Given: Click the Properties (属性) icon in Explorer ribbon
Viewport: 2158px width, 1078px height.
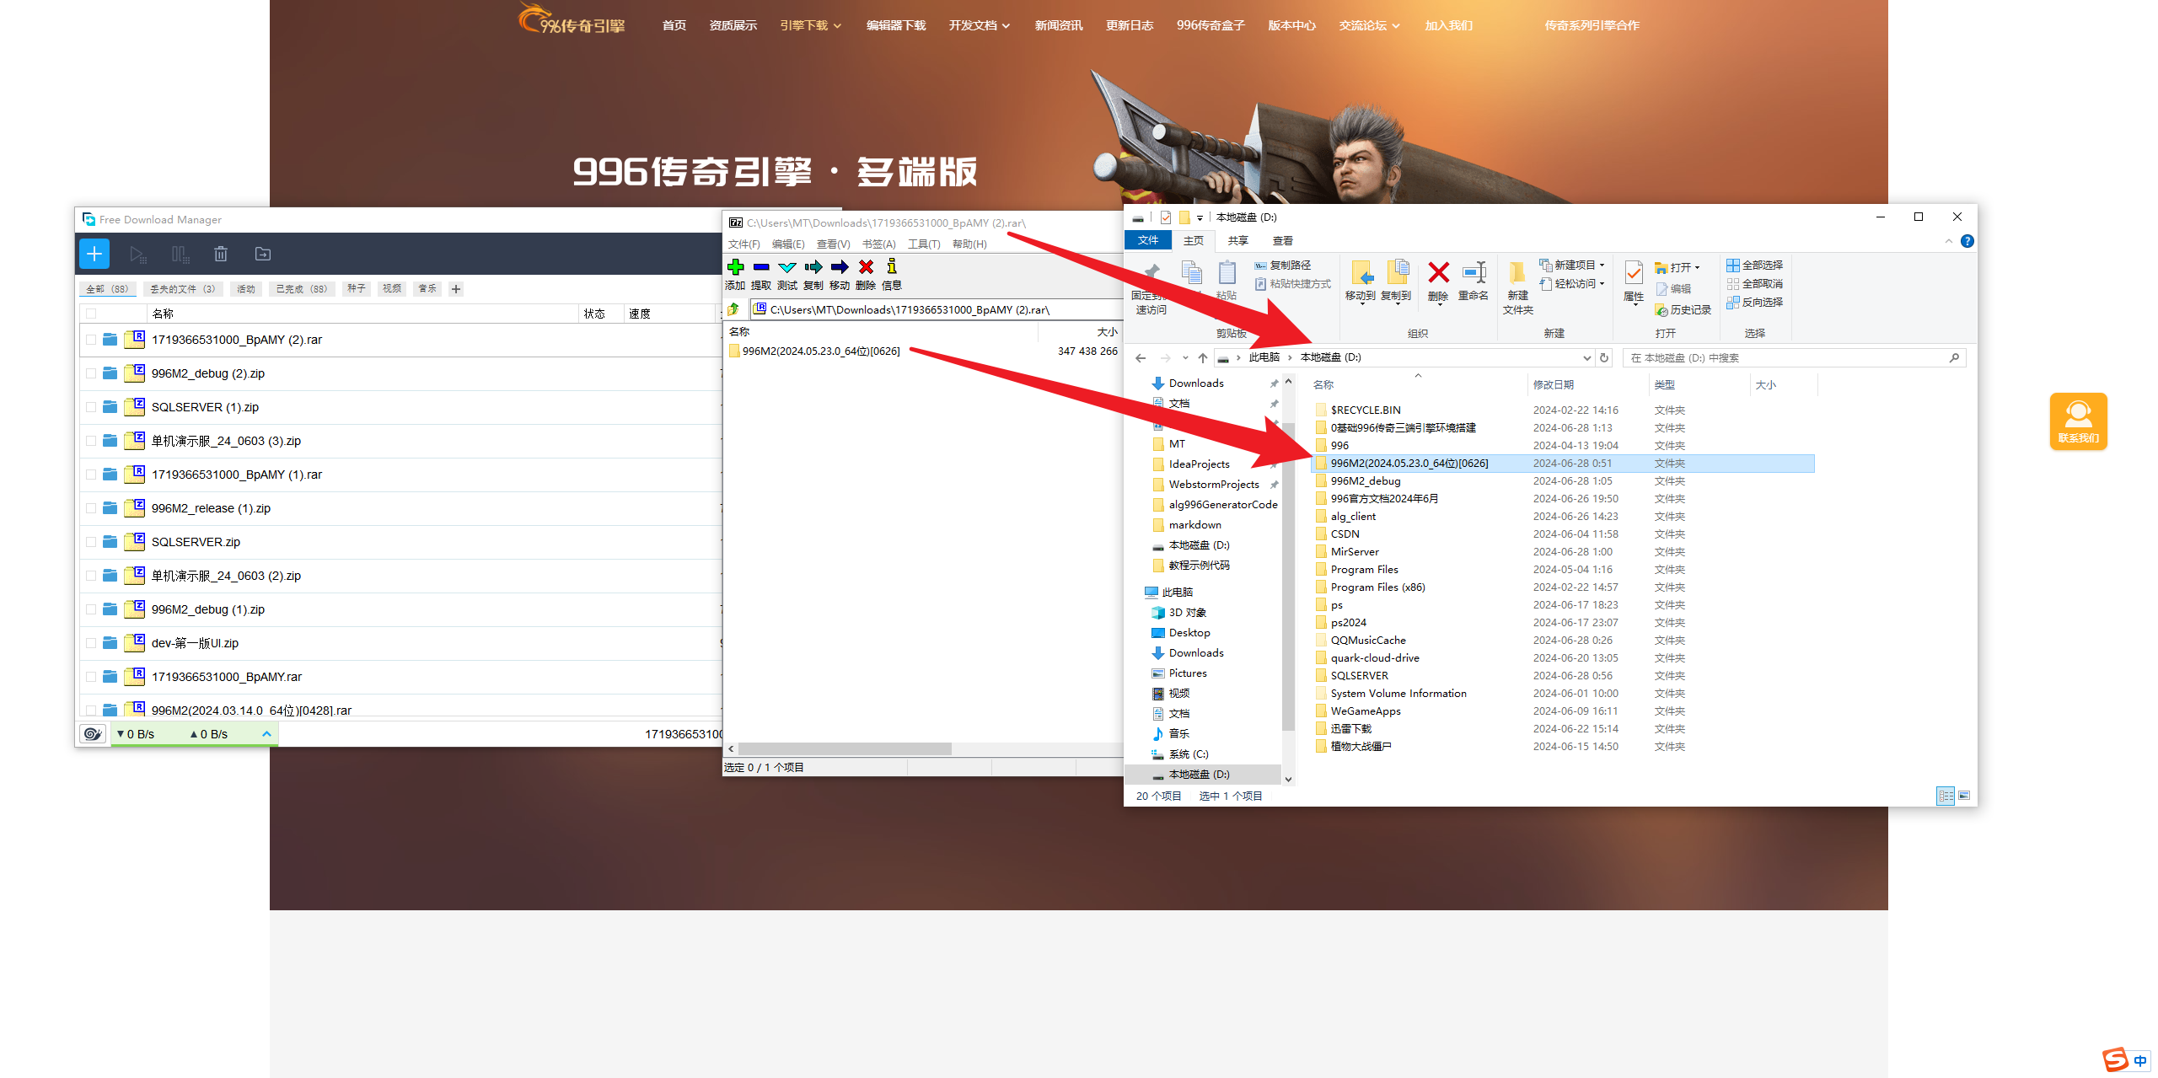Looking at the screenshot, I should (x=1634, y=272).
